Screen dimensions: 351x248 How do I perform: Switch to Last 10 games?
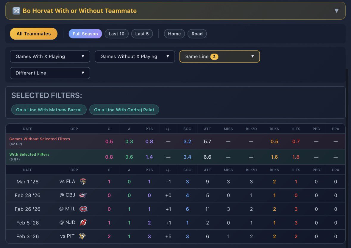(x=116, y=34)
